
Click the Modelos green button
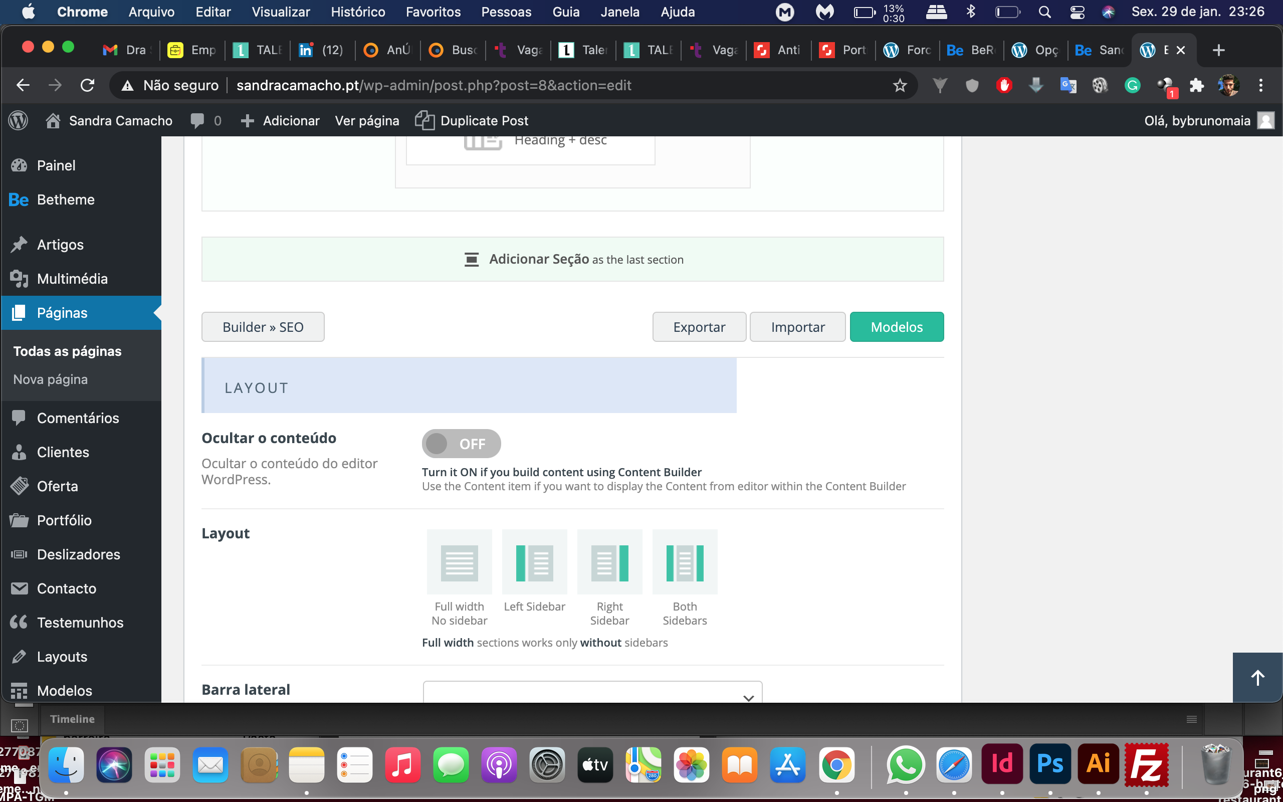click(x=896, y=326)
